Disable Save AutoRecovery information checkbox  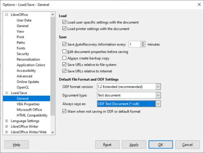64,44
